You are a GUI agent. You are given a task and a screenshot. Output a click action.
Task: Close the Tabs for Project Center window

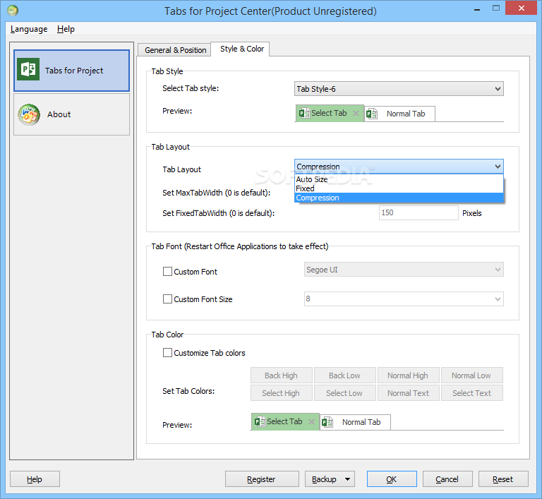coord(522,8)
